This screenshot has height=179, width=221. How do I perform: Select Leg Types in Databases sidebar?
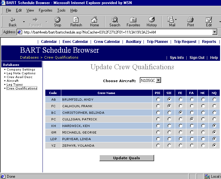15,85
